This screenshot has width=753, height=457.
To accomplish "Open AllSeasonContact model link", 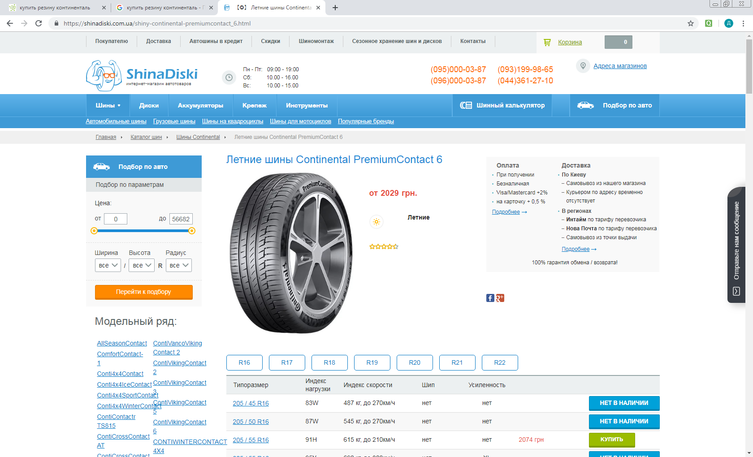I will tap(122, 343).
